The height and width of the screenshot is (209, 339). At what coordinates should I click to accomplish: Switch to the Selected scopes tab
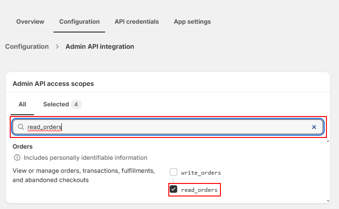[x=56, y=104]
